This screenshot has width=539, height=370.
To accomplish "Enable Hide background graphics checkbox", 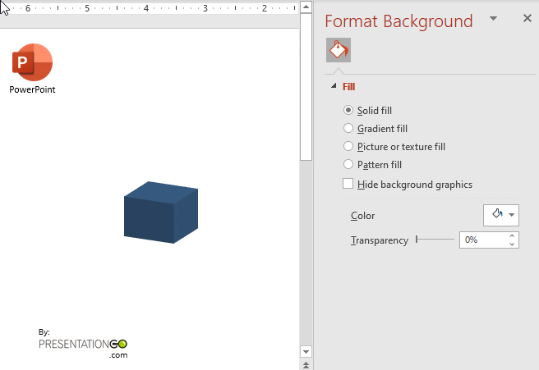I will (x=348, y=184).
